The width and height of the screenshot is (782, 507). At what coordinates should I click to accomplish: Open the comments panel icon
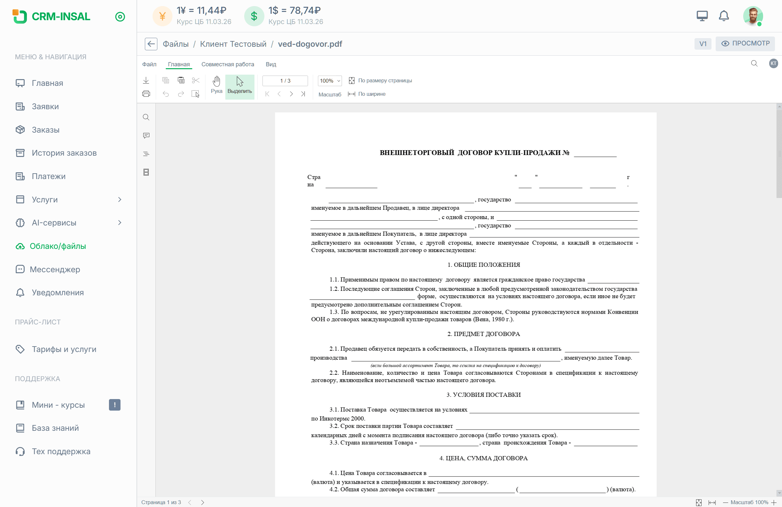146,135
